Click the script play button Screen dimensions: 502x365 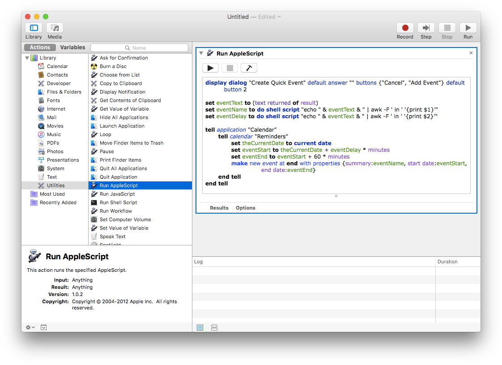point(210,68)
